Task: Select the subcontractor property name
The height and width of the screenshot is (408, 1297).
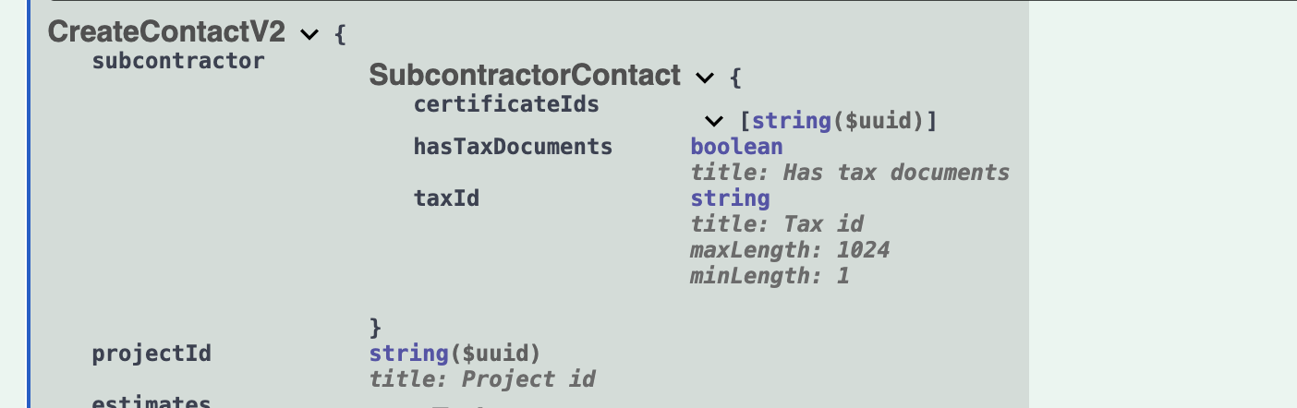Action: tap(178, 61)
